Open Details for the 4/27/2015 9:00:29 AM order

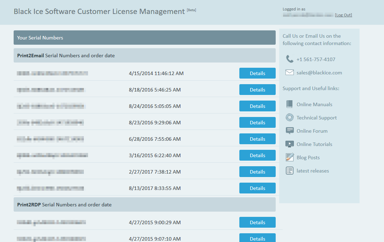[x=258, y=222]
